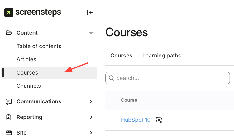The width and height of the screenshot is (234, 138).
Task: Expand the Site section chevron
Action: (91, 133)
